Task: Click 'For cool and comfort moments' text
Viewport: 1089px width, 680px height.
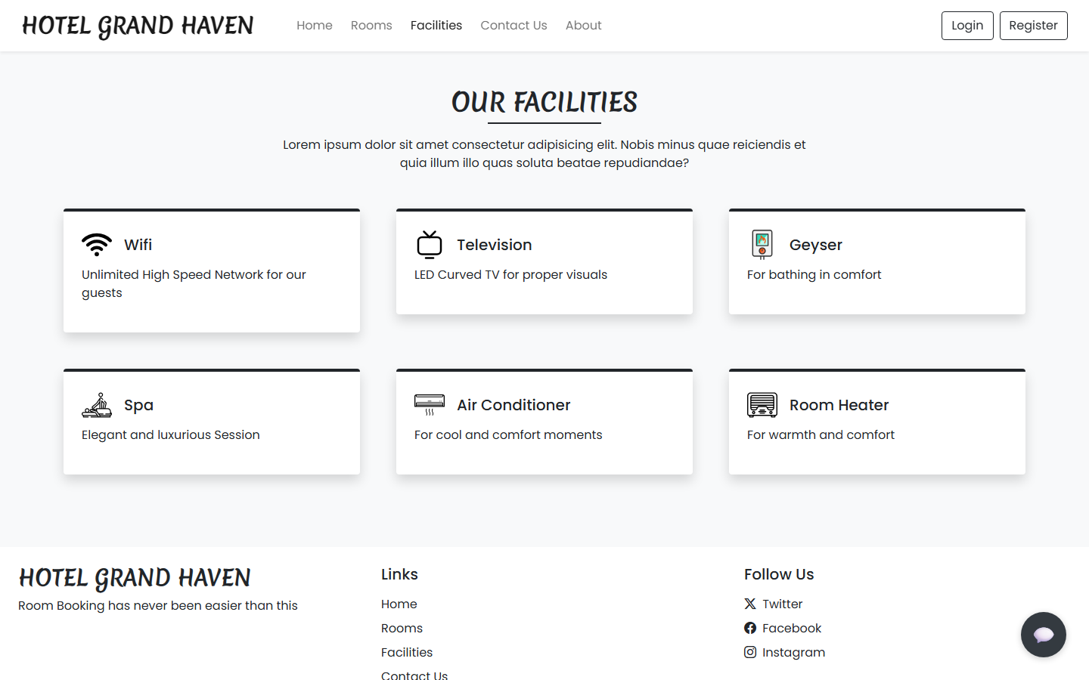Action: tap(508, 434)
